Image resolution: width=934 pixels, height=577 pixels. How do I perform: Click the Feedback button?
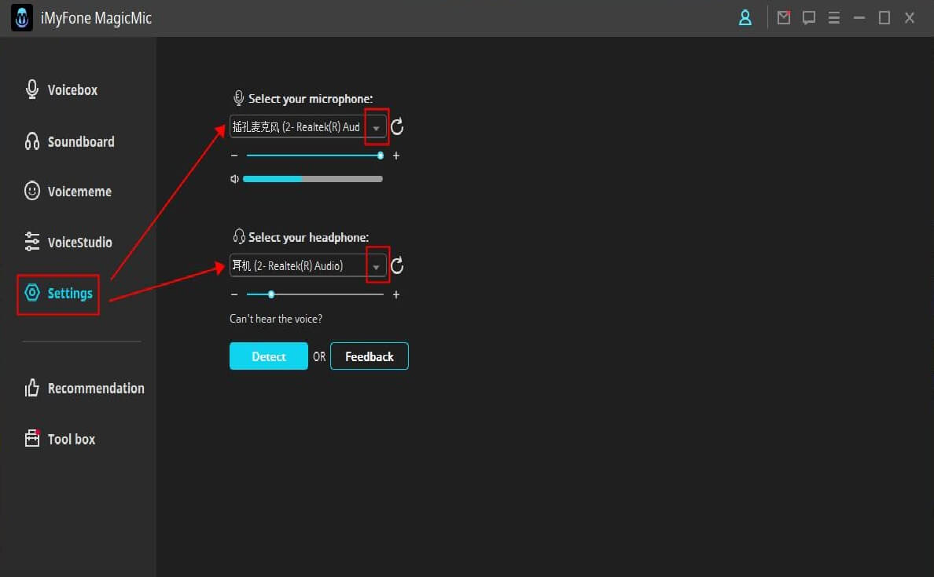370,356
